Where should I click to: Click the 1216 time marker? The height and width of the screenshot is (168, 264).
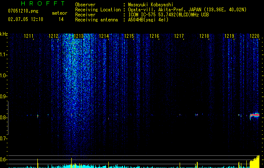point(154,36)
